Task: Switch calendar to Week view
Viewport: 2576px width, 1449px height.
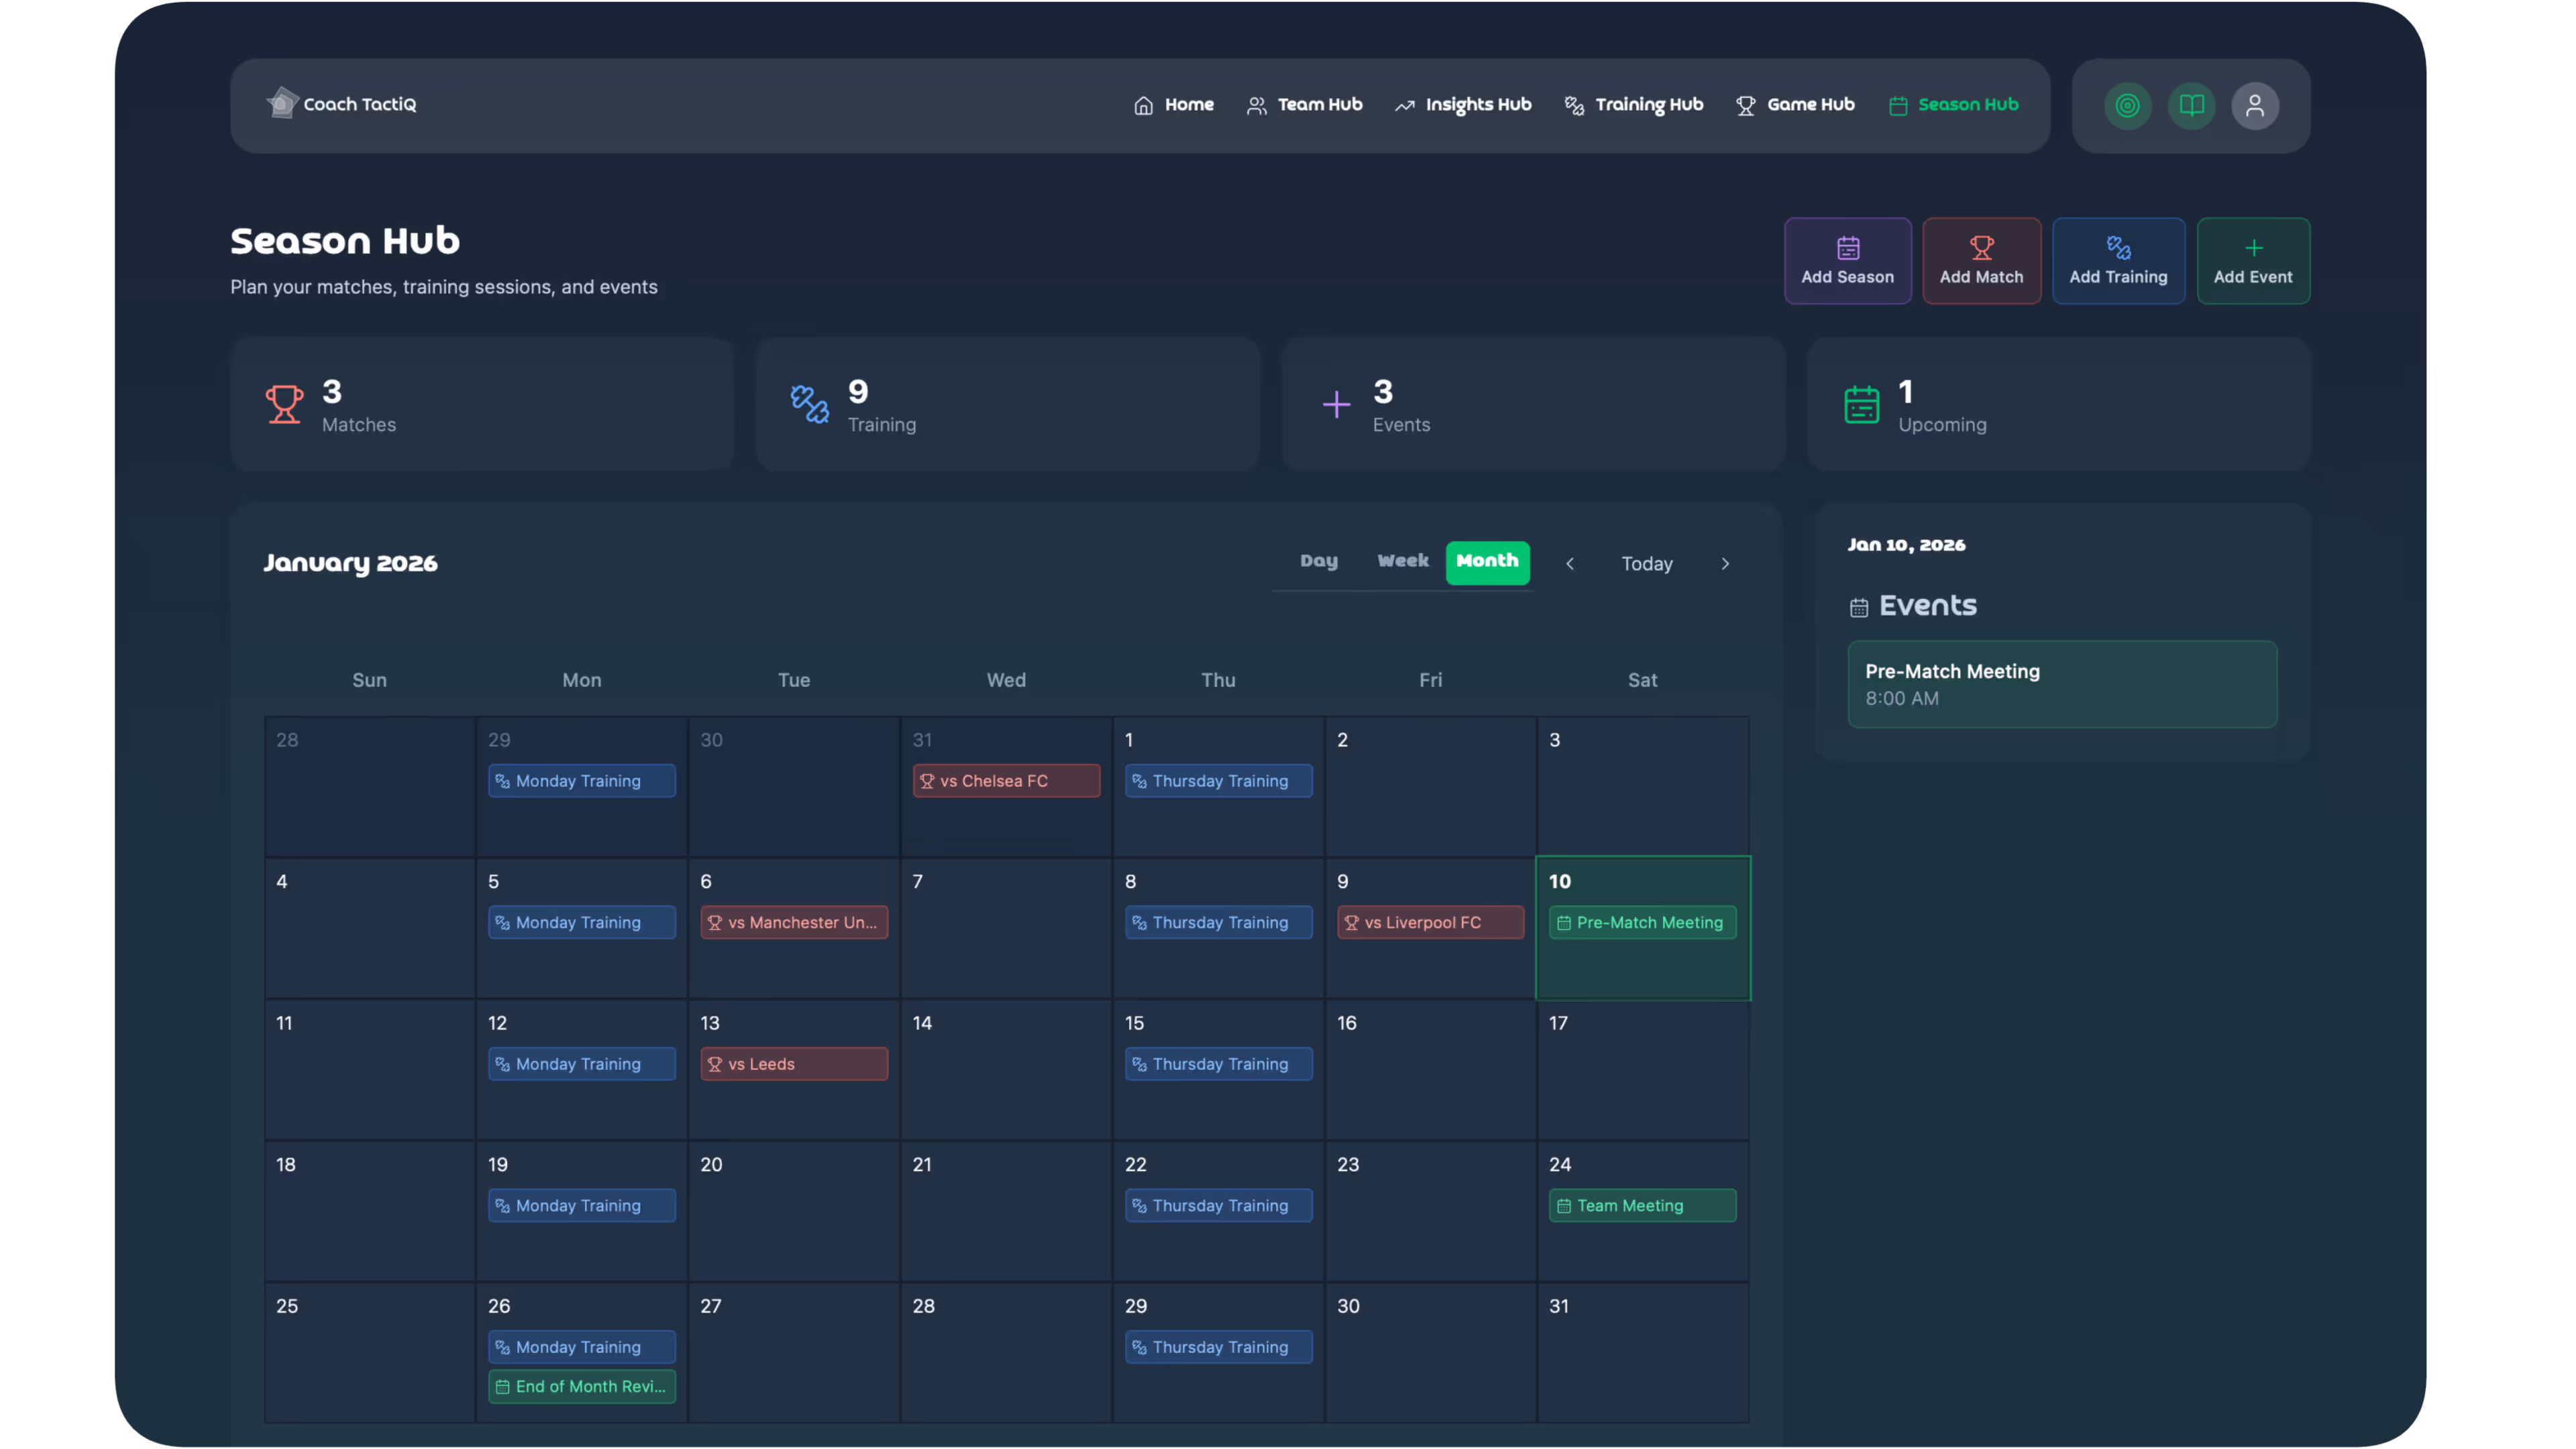Action: (1402, 562)
